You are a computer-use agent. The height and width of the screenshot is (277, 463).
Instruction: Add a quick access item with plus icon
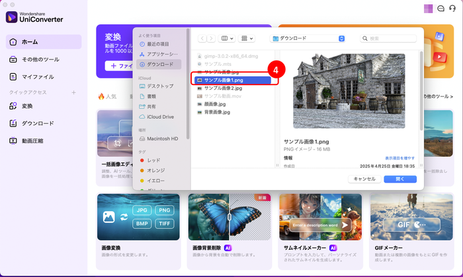pos(73,92)
